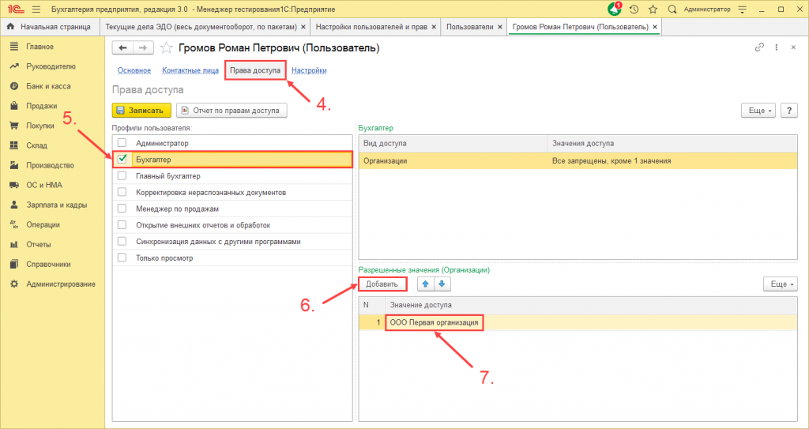This screenshot has height=429, width=809.
Task: Close Громов Роман Петрович tab
Action: (655, 27)
